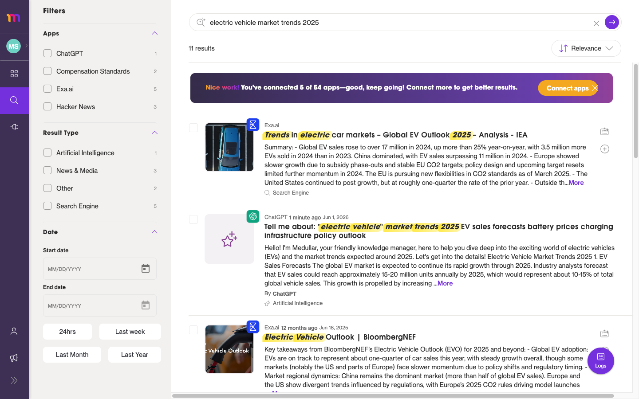Filter by Last Month
This screenshot has width=639, height=399.
(x=72, y=355)
